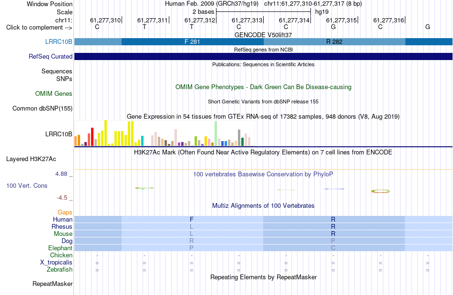Click the Elephant species row label
Screen dimensions: 453x295
tap(60, 248)
